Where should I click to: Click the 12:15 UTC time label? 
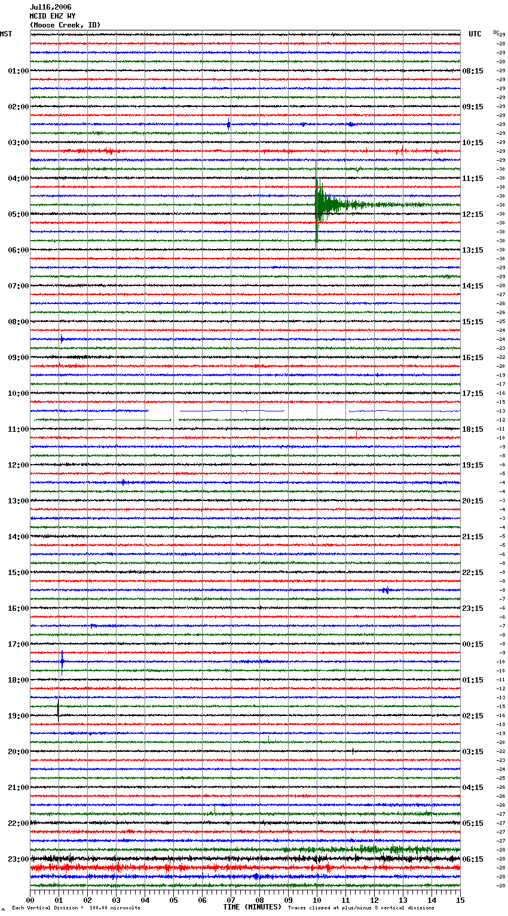click(473, 214)
